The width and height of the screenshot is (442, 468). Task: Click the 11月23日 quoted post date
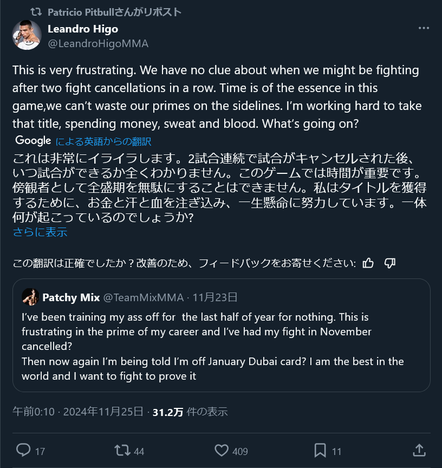[216, 297]
